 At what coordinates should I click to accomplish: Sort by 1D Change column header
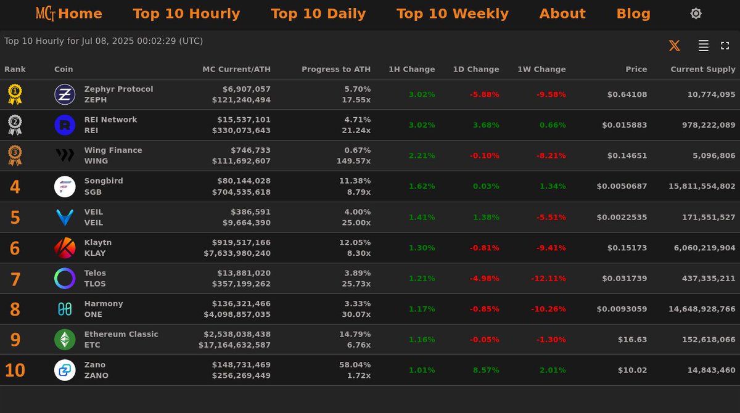pos(476,70)
